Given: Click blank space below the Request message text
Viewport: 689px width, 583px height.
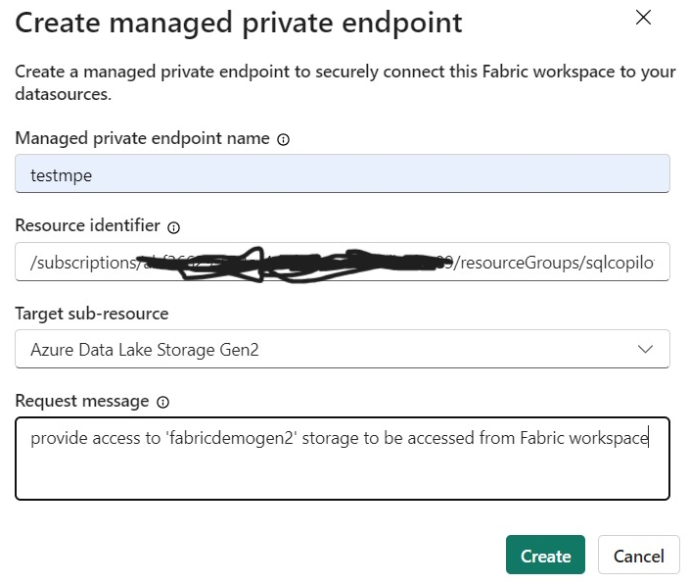Looking at the screenshot, I should point(343,475).
